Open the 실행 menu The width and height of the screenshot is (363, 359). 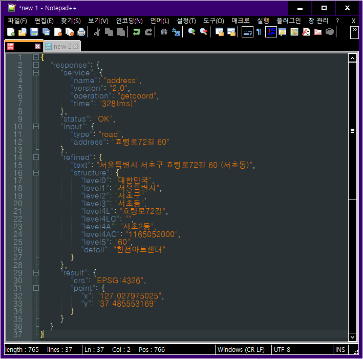point(263,21)
